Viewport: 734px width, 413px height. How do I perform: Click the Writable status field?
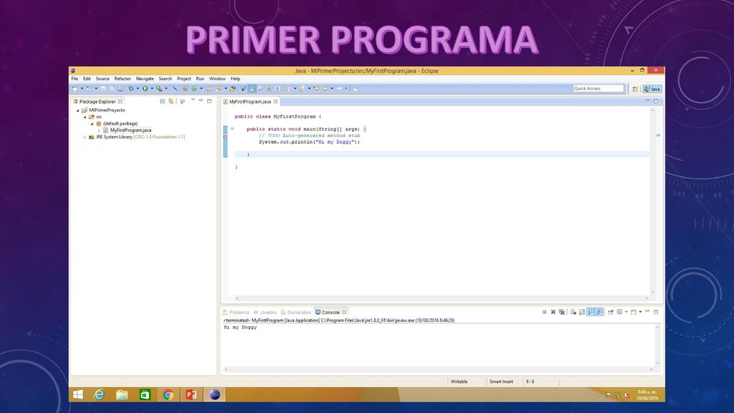point(459,381)
